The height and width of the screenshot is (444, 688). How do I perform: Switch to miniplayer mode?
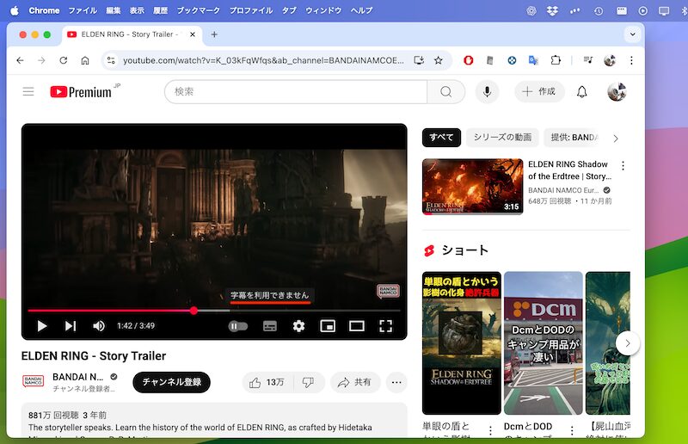tap(328, 326)
